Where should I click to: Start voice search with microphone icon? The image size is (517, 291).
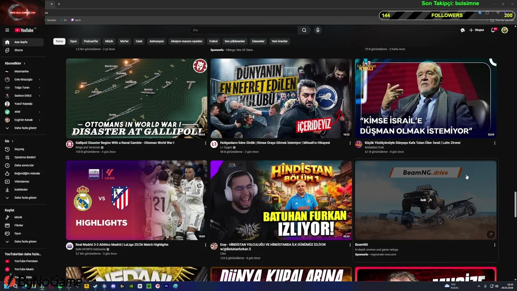pyautogui.click(x=318, y=30)
